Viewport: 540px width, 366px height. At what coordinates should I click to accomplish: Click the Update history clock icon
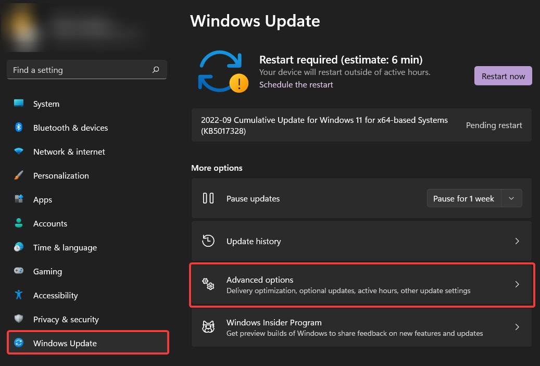point(208,241)
